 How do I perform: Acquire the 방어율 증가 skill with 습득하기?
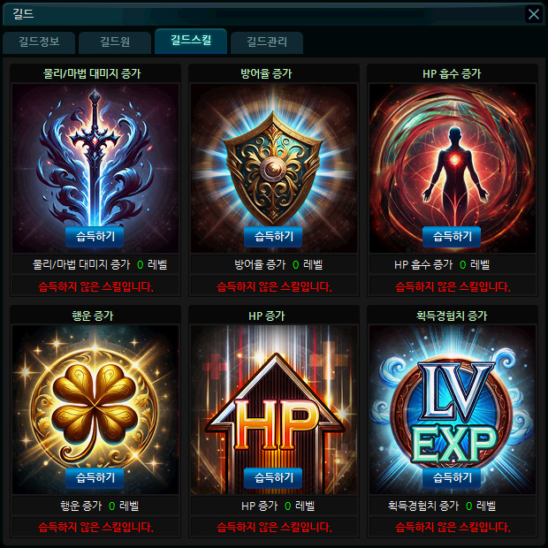coord(273,237)
